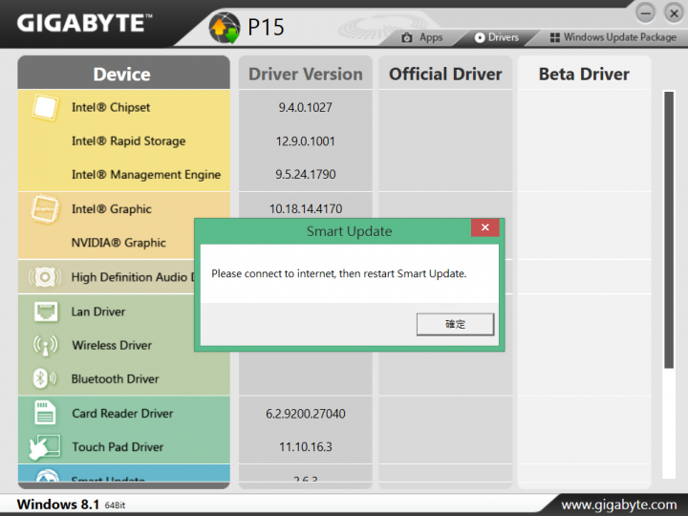Confirm the dialog with the 確定 button
The width and height of the screenshot is (688, 516).
[x=455, y=324]
